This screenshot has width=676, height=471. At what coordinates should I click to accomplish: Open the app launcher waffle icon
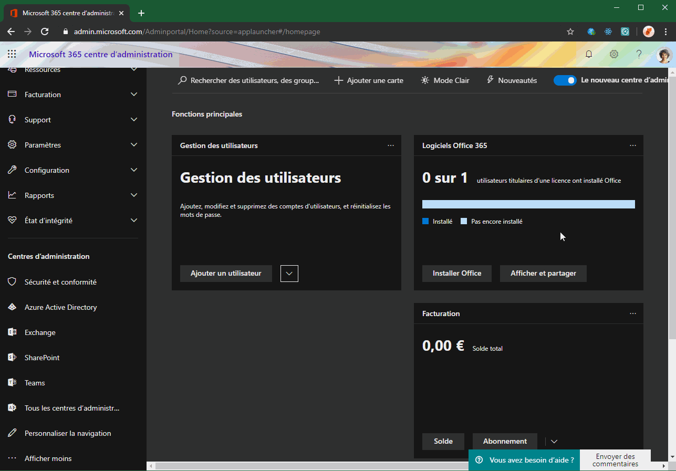pyautogui.click(x=12, y=54)
